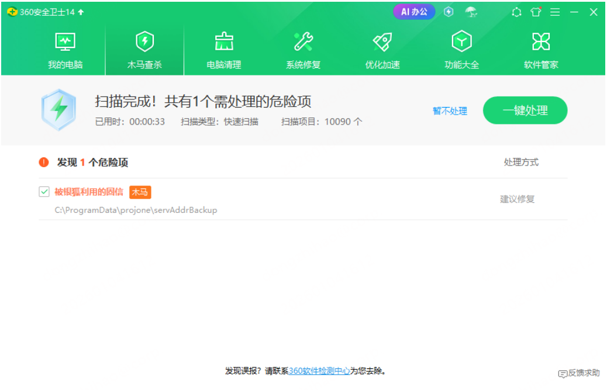Click the circular nodes icon beside the T-shirt
Screen dimensions: 607x390
(x=516, y=12)
